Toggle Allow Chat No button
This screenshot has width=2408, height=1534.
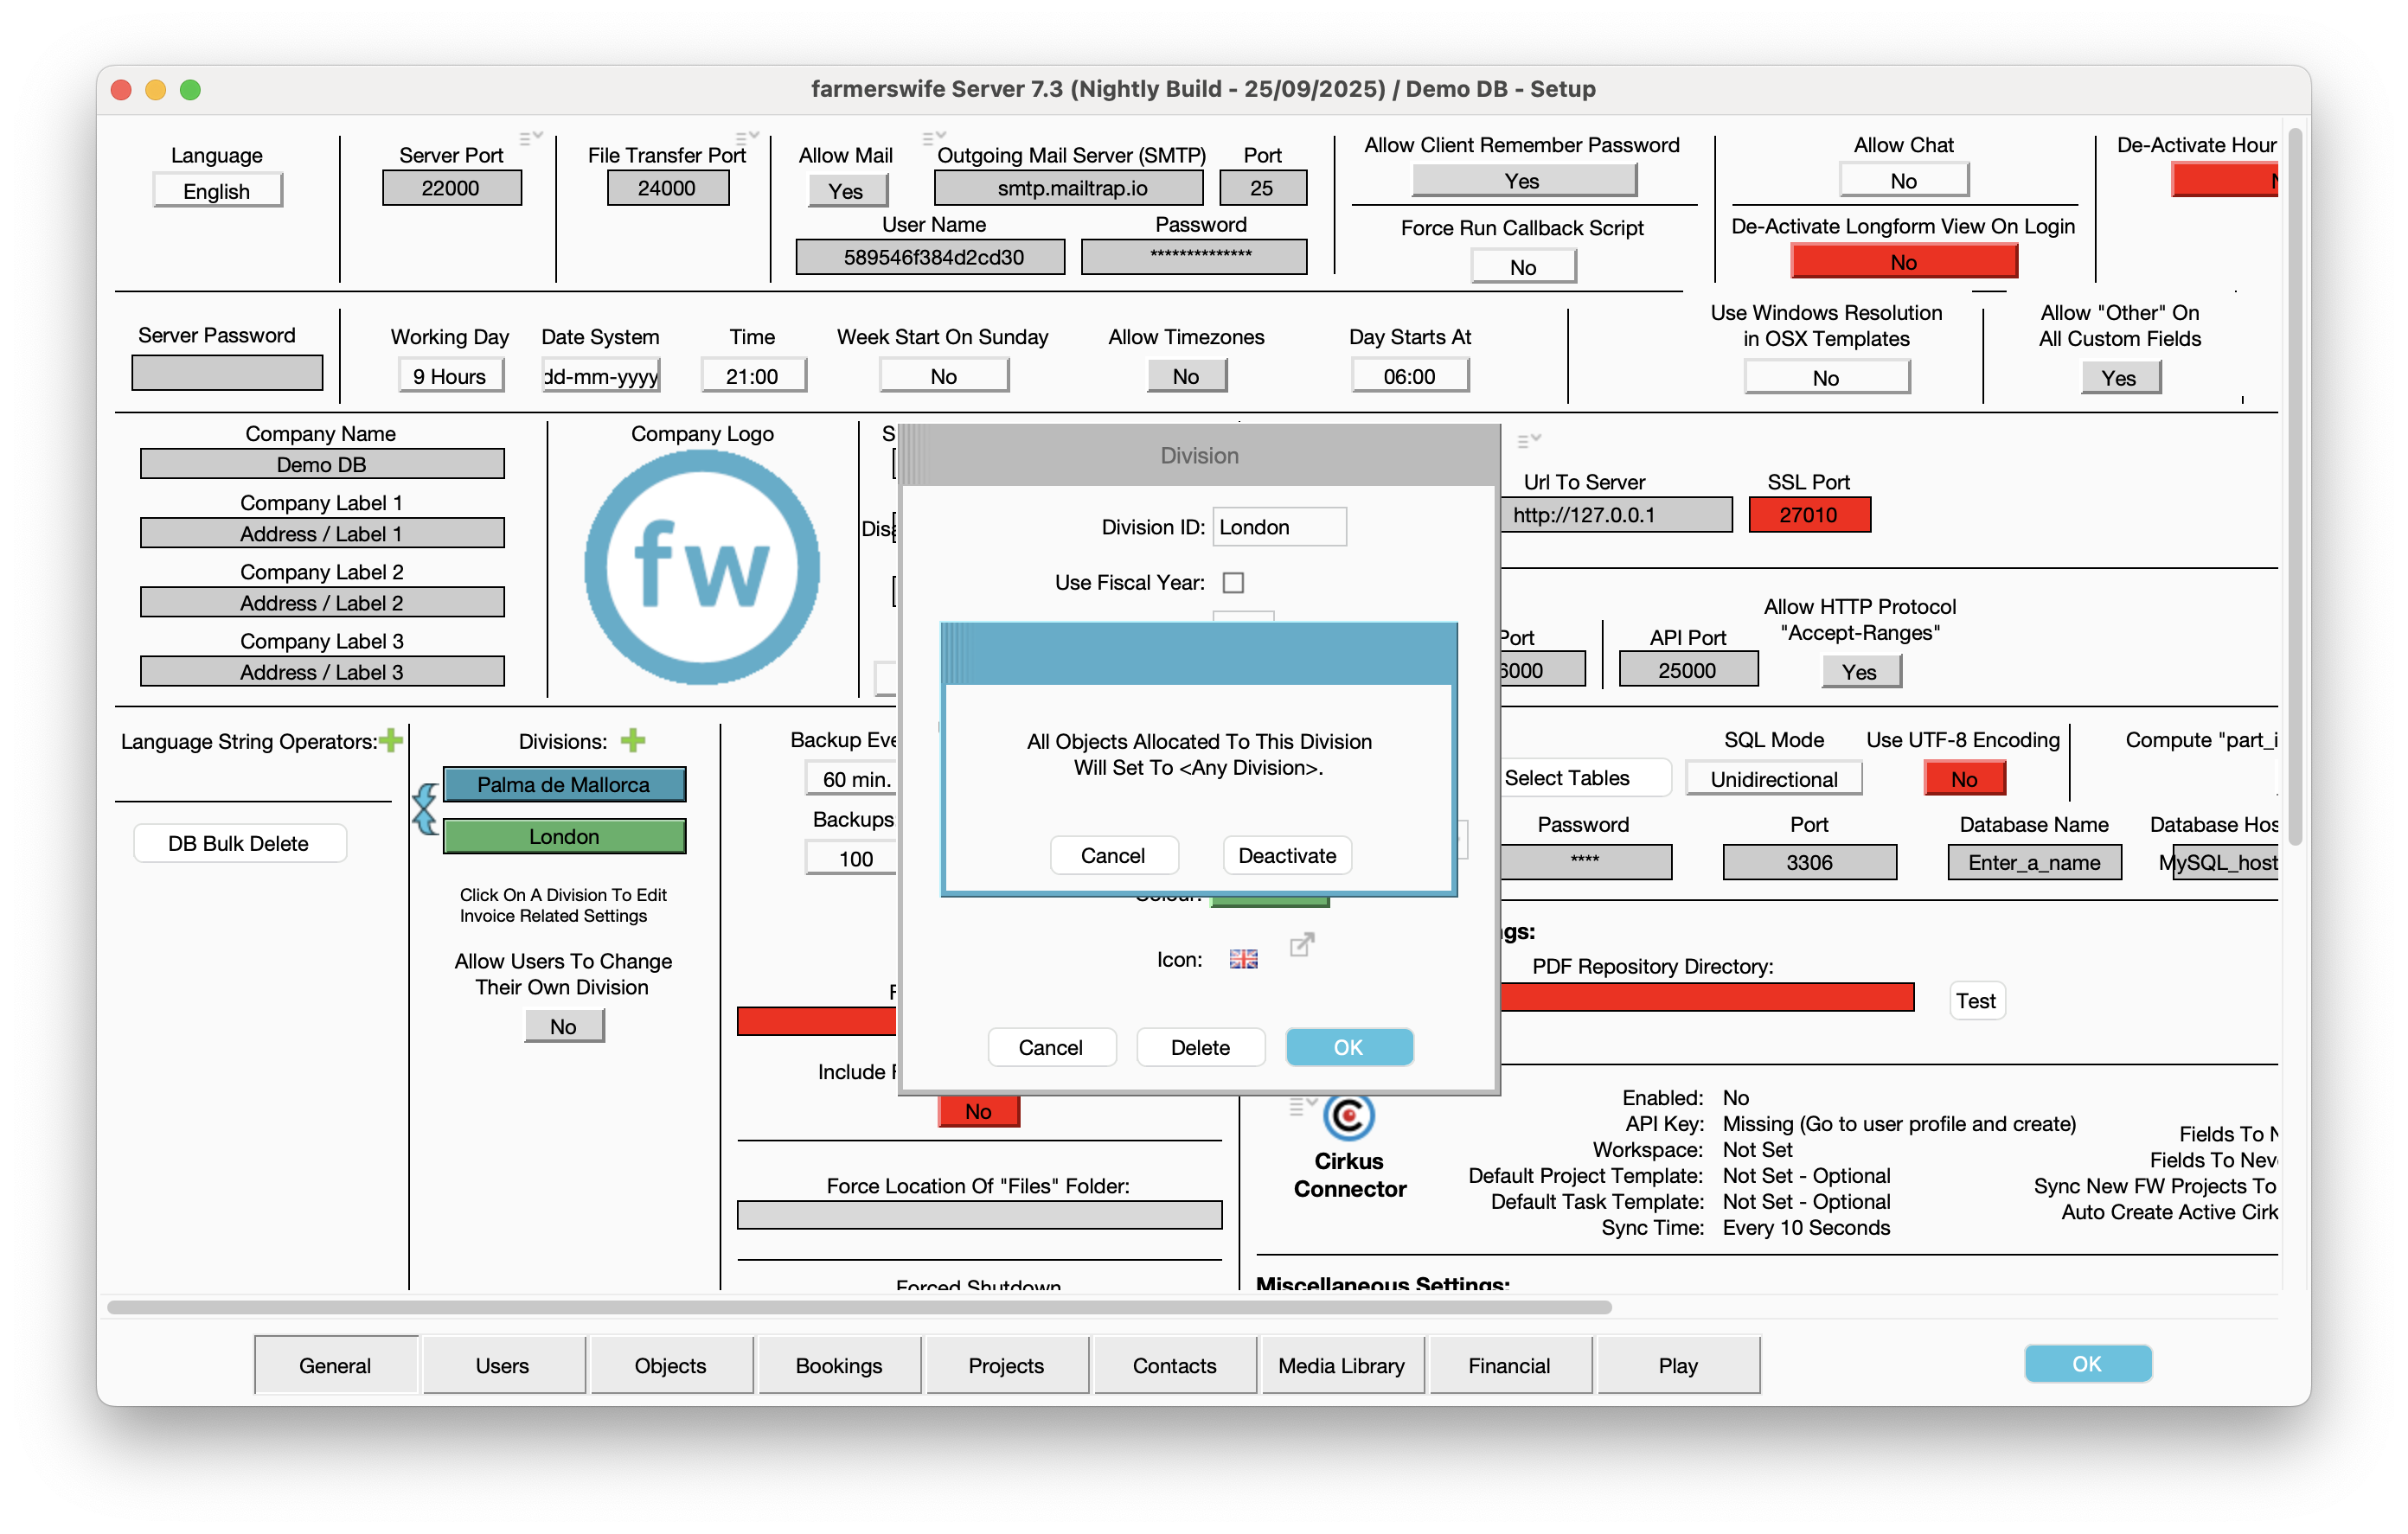click(1902, 181)
